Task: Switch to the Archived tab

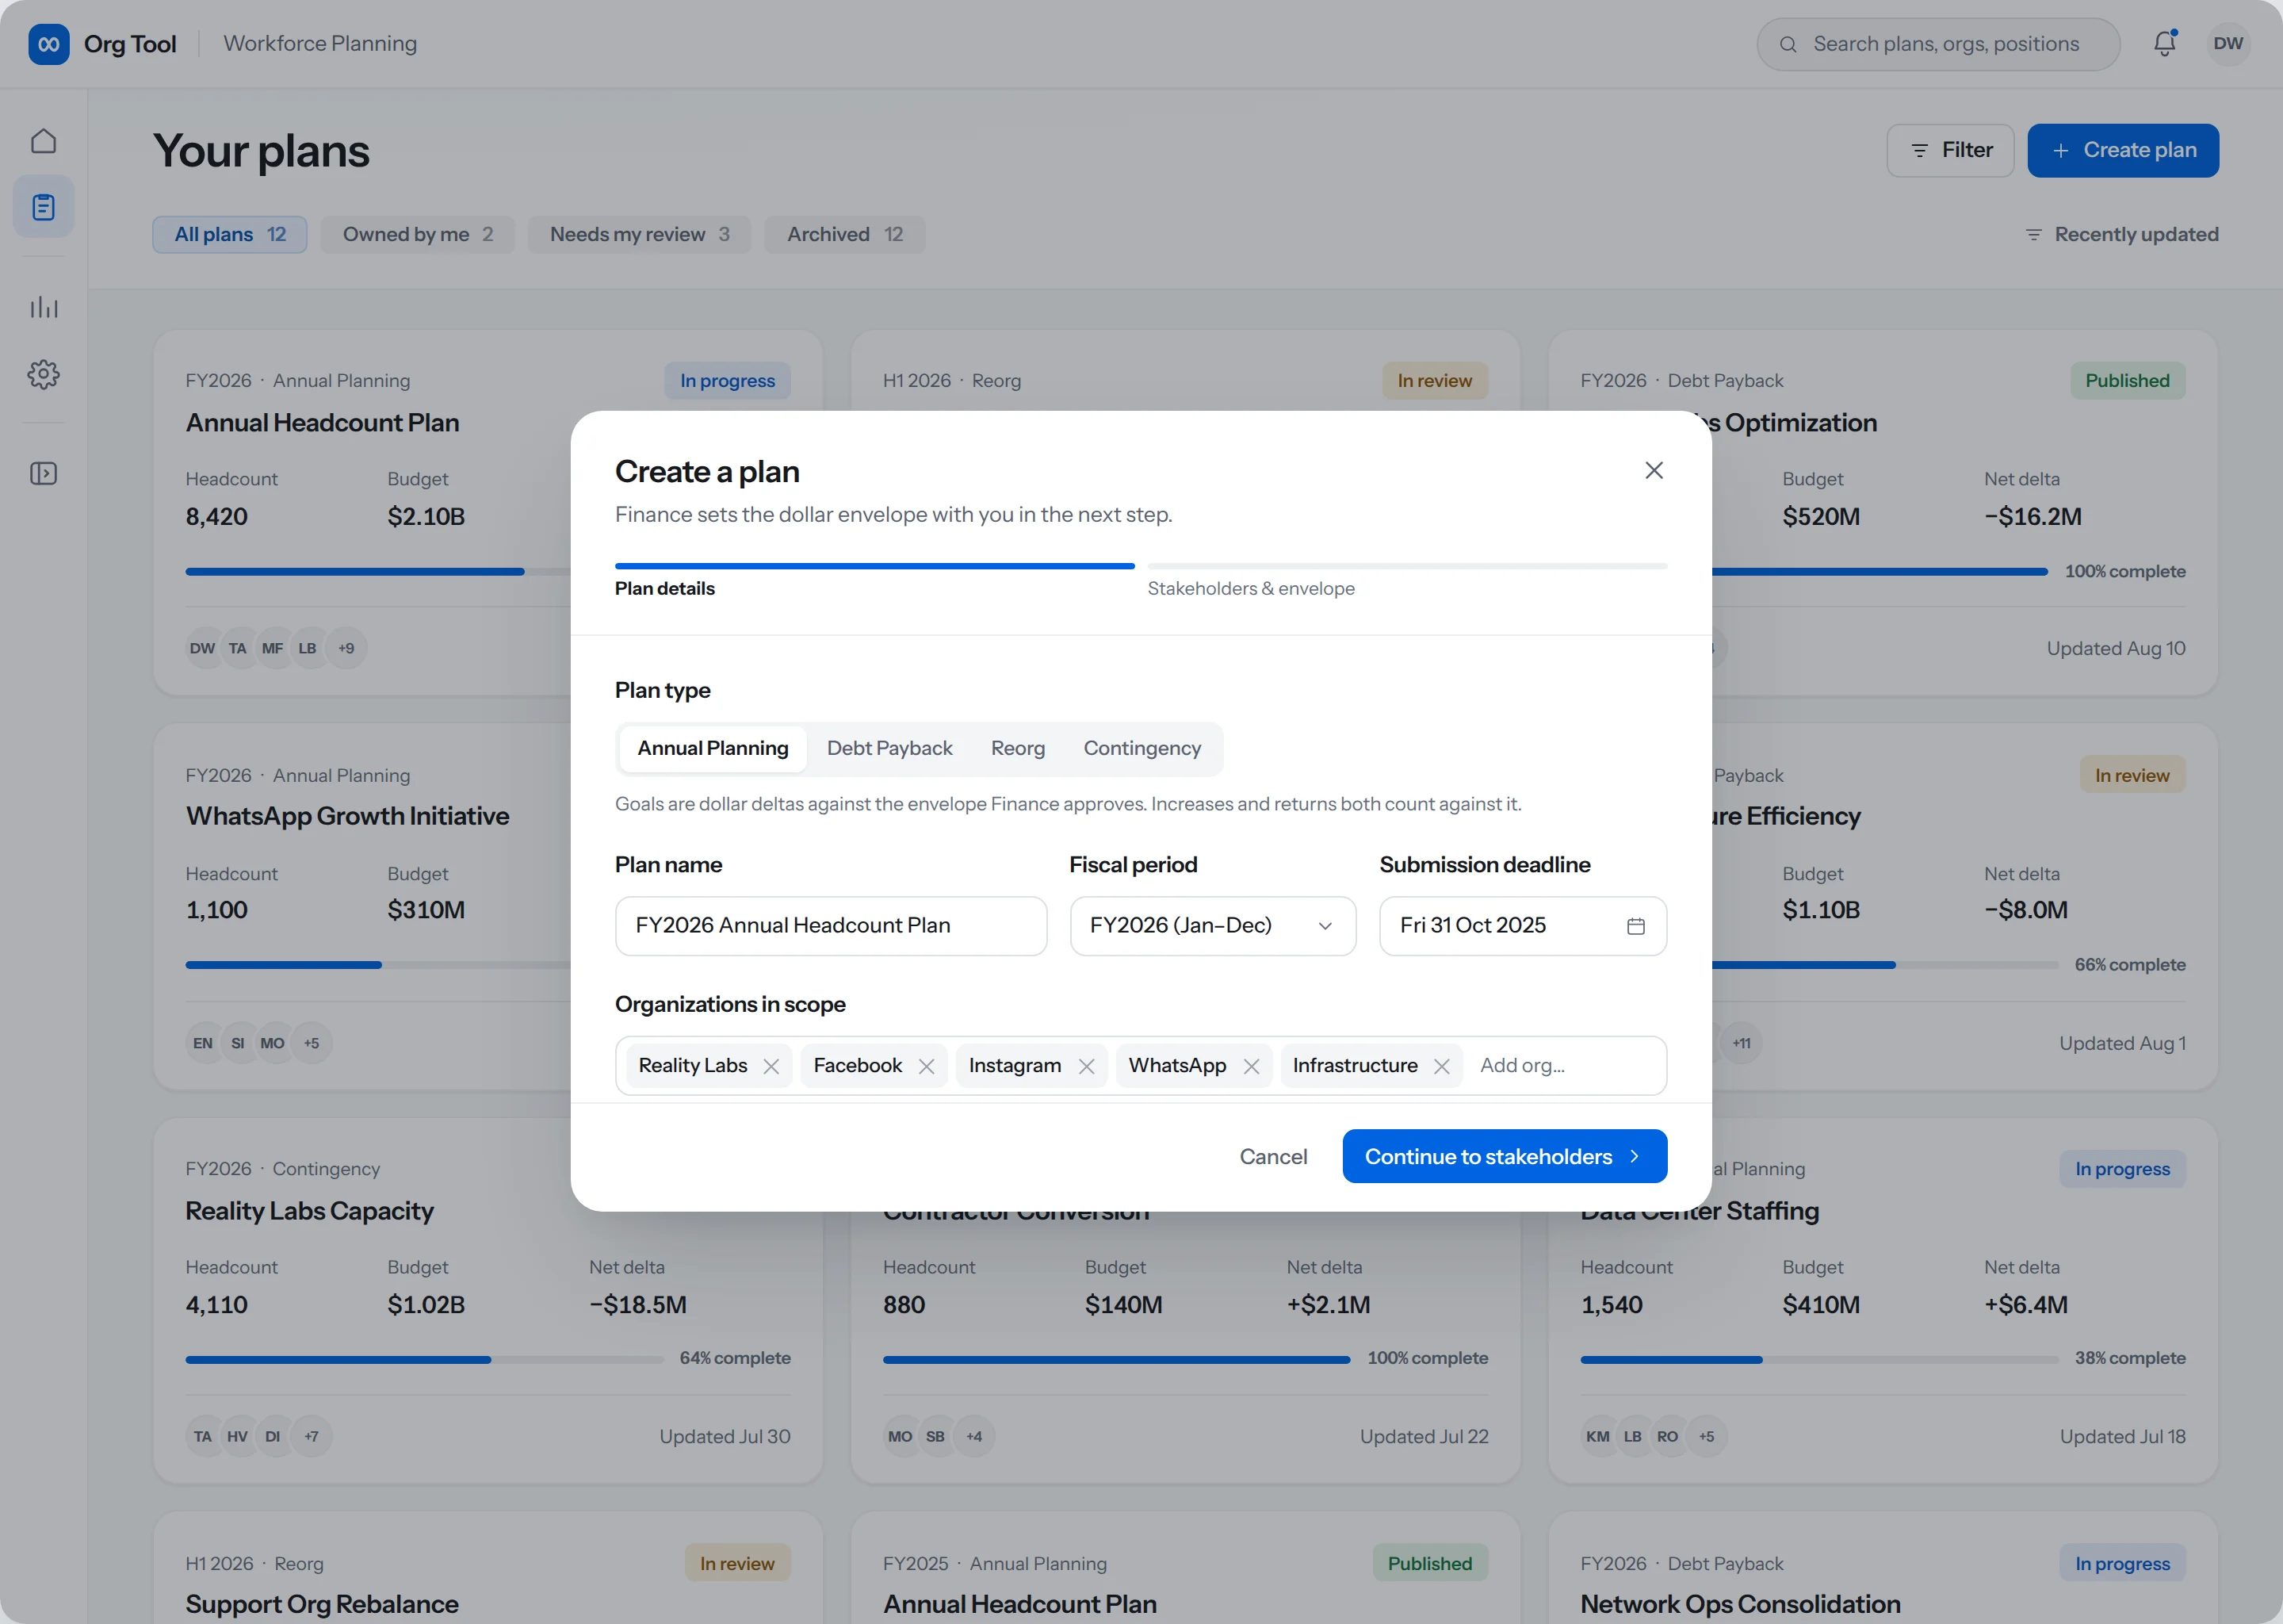Action: point(844,234)
